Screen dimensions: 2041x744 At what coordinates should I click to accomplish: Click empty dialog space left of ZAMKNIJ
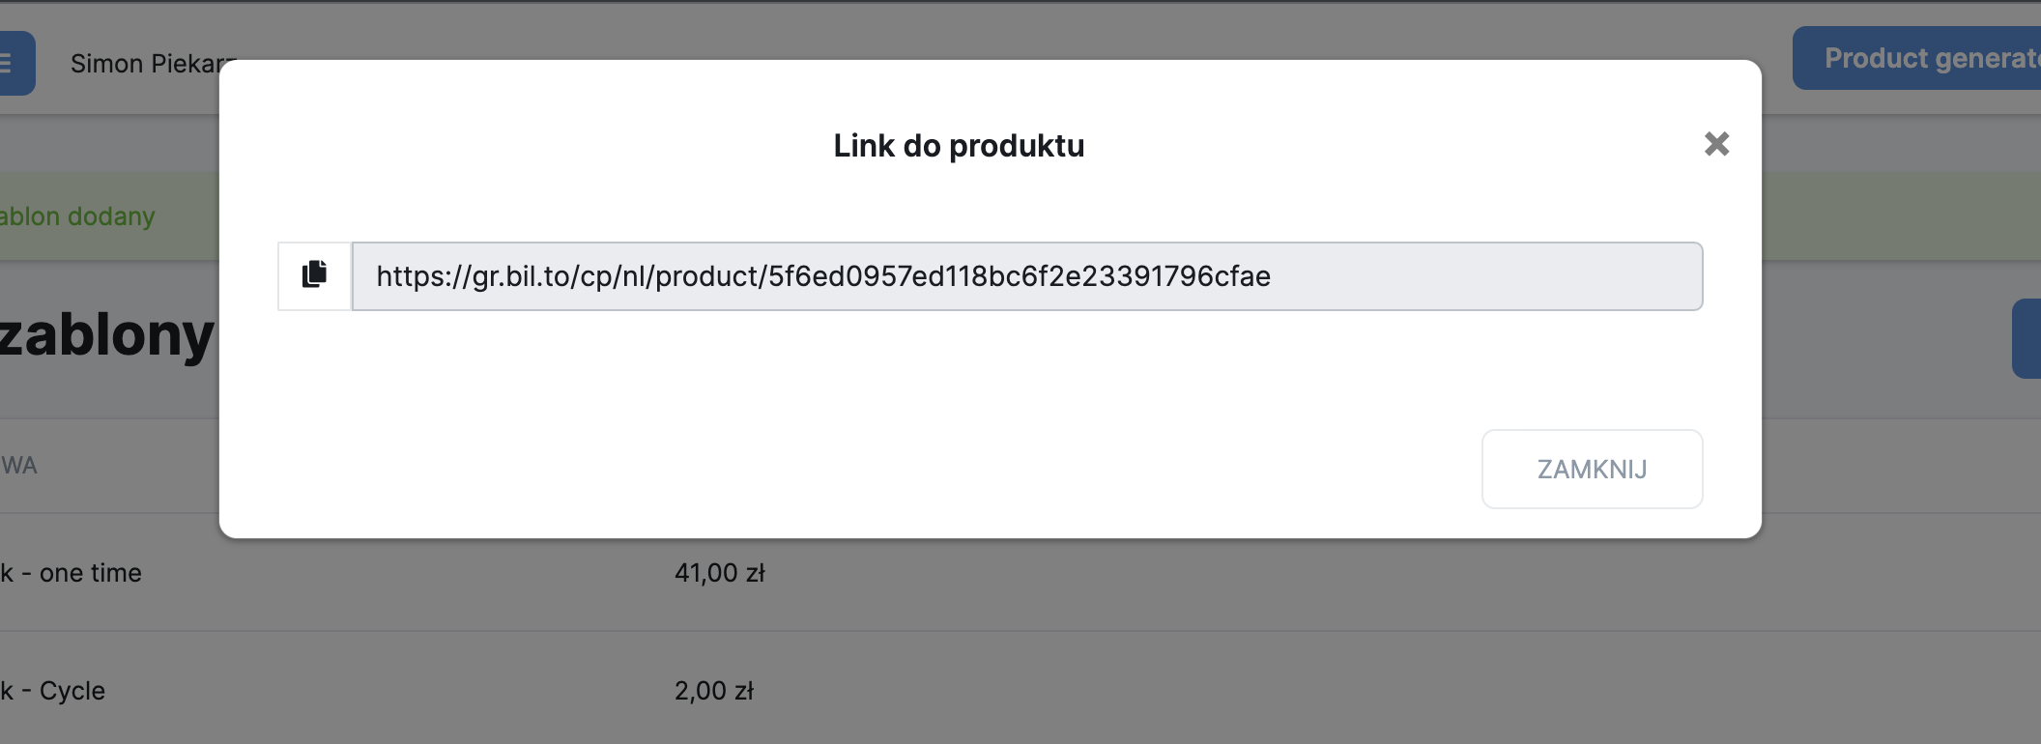[870, 469]
